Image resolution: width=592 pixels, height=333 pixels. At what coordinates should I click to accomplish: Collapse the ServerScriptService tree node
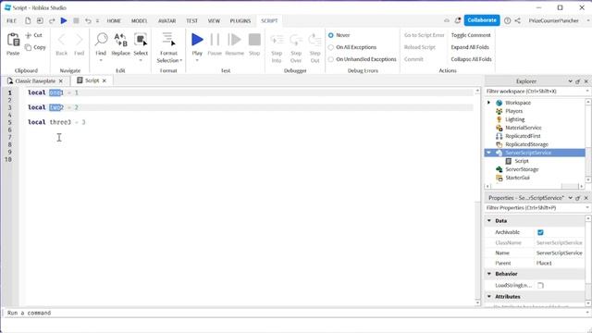tap(489, 153)
